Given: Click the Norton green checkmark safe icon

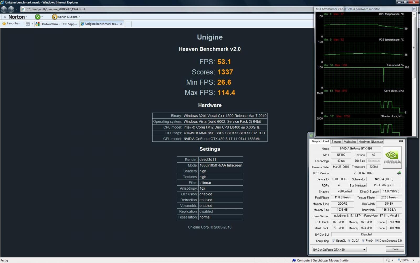Looking at the screenshot, I should pyautogui.click(x=38, y=17).
